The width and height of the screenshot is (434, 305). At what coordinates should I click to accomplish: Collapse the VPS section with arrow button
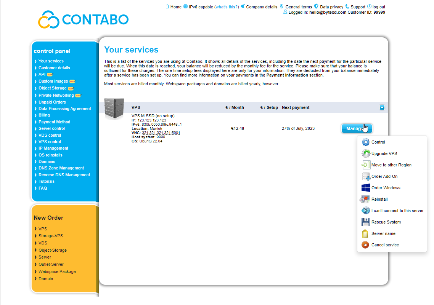click(x=382, y=107)
